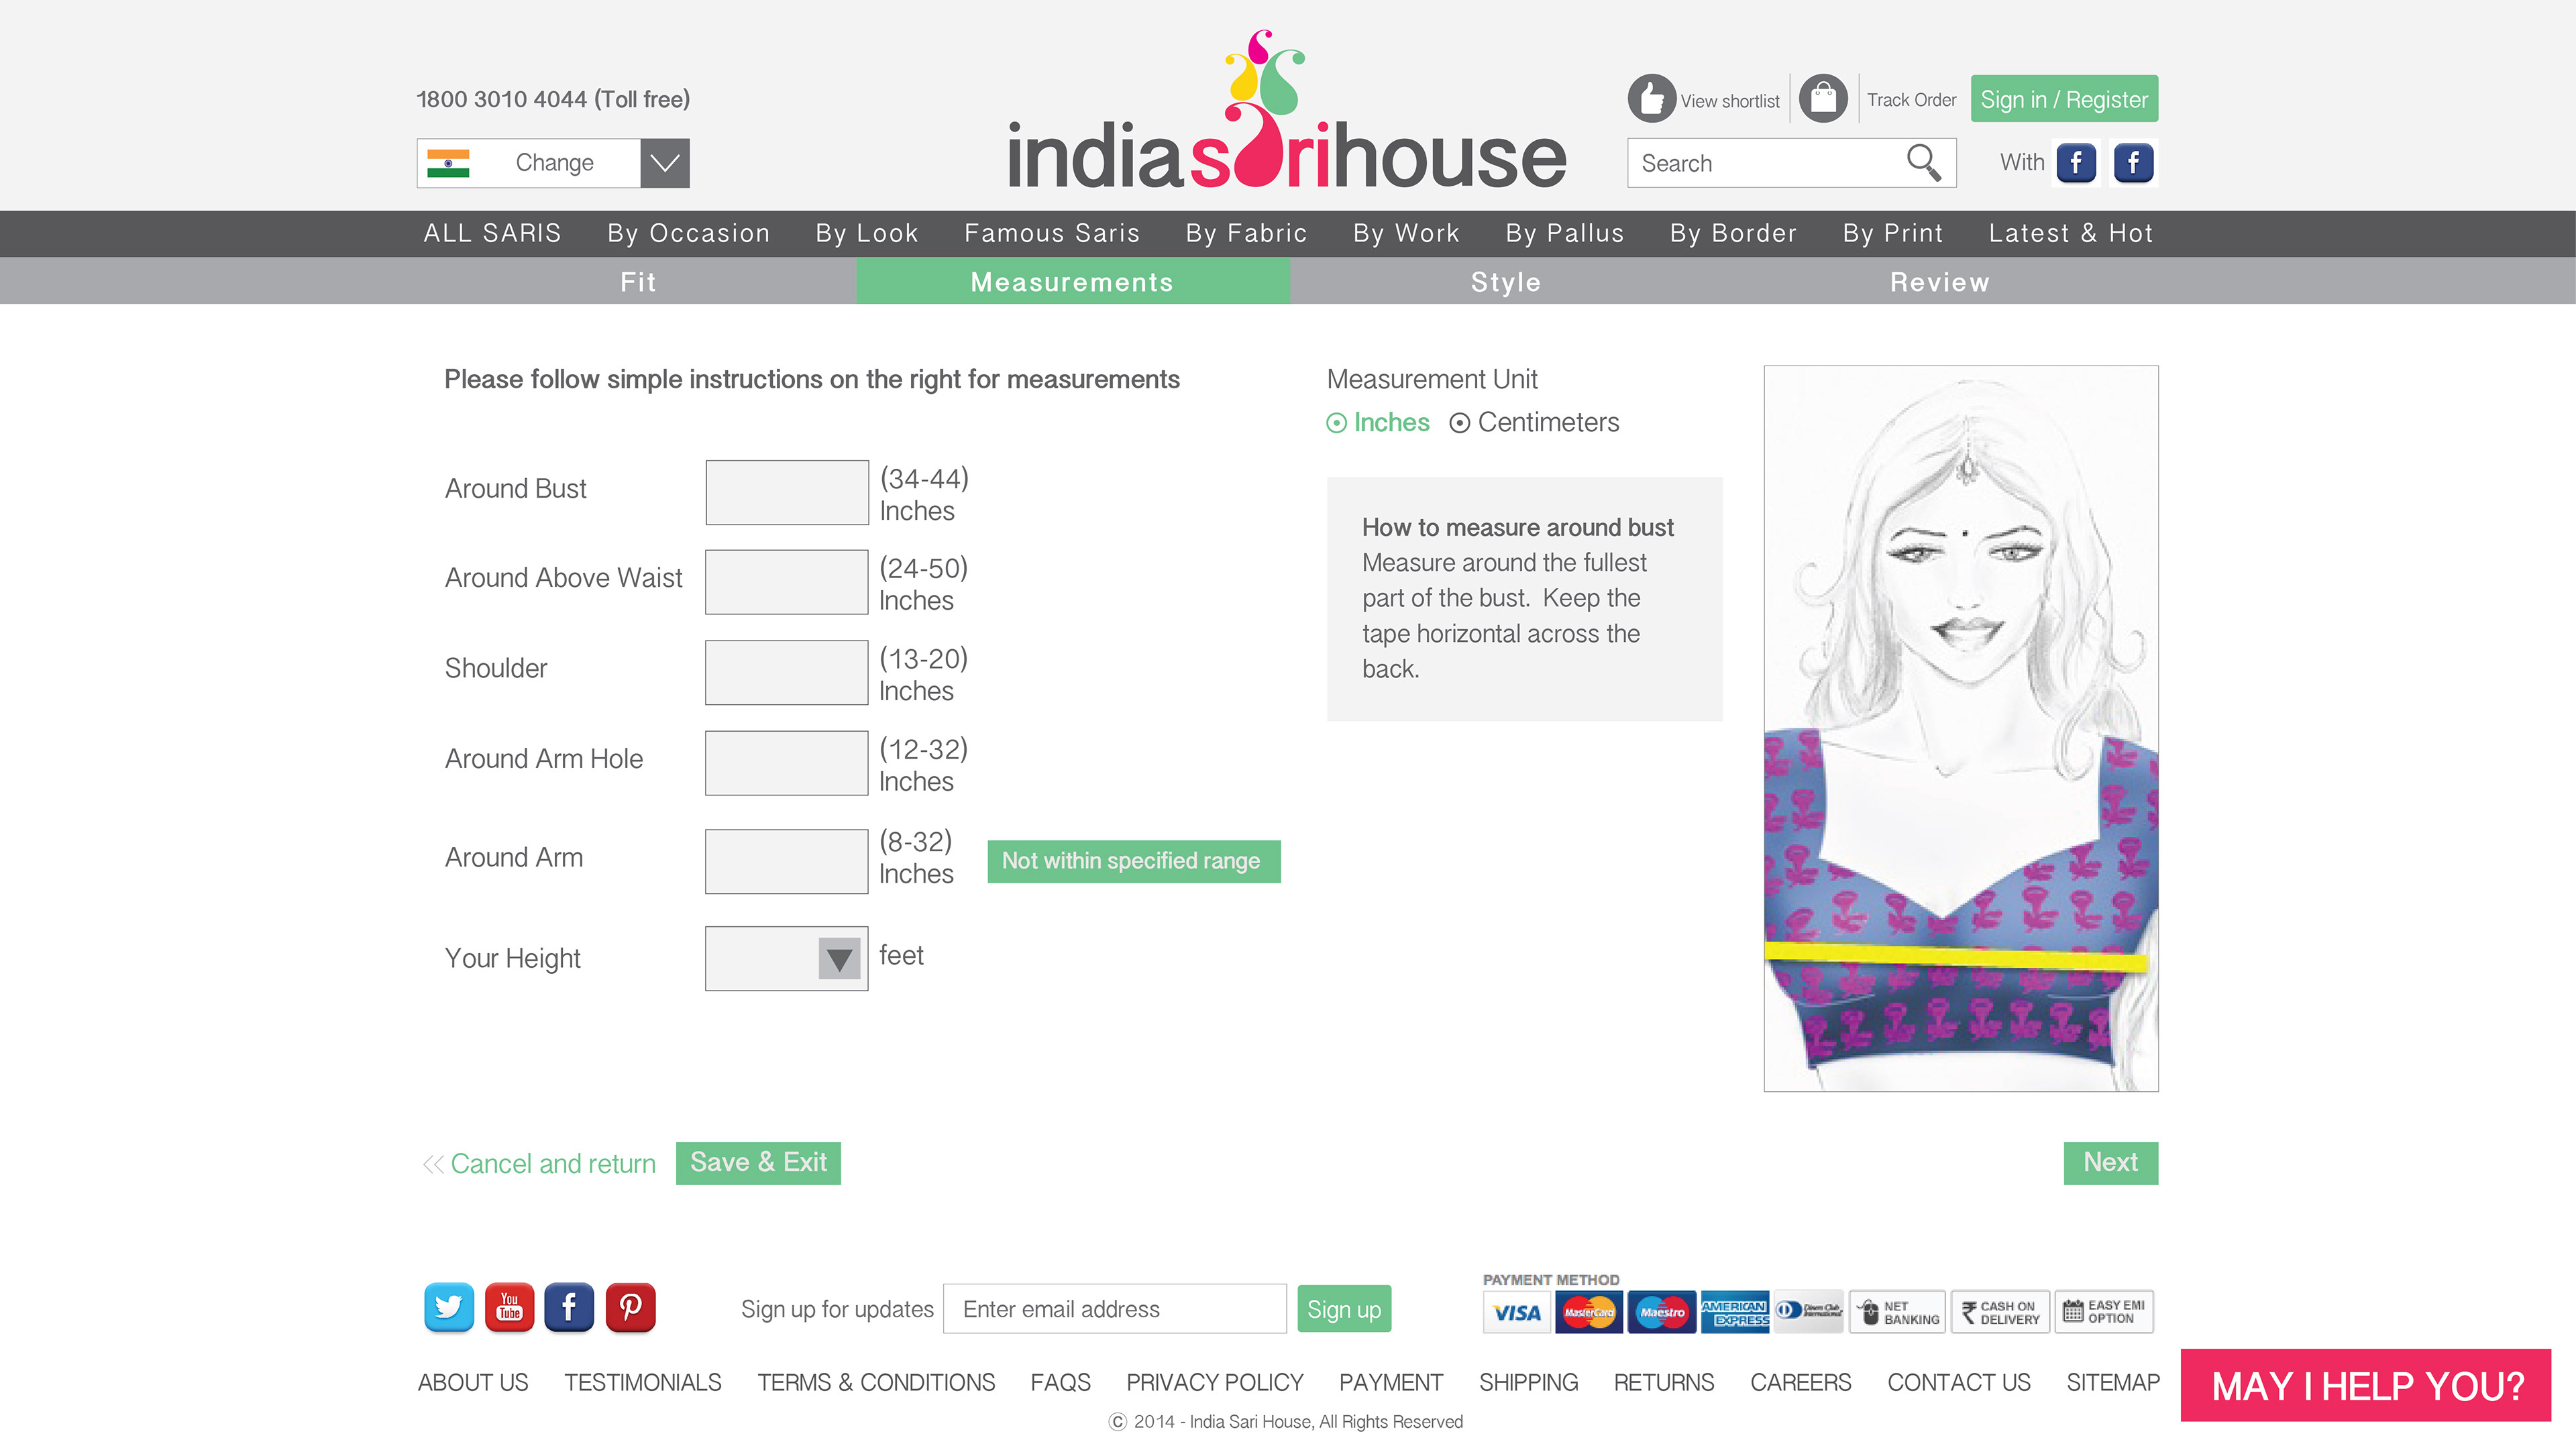This screenshot has width=2576, height=1444.
Task: Click the Next button
Action: tap(2110, 1163)
